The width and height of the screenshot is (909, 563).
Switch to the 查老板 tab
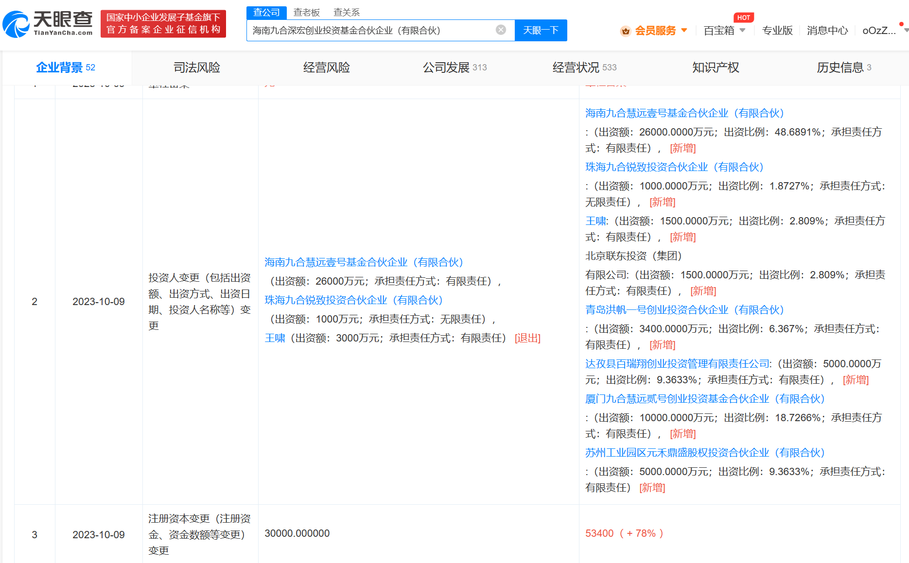tap(307, 12)
